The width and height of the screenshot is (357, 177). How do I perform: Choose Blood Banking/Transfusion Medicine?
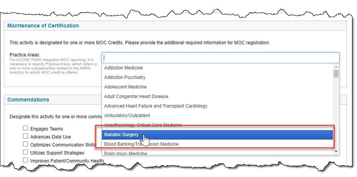coord(217,144)
